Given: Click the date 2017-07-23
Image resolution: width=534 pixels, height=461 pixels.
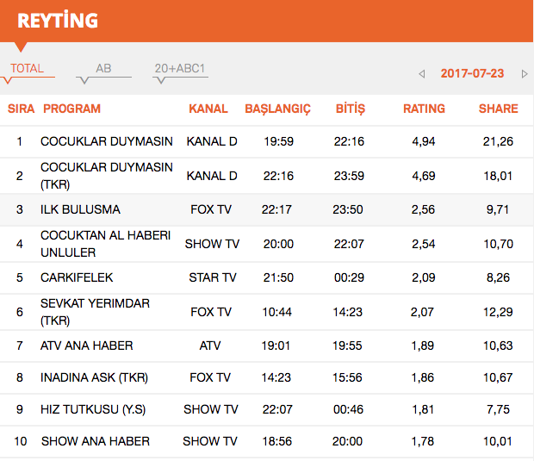Looking at the screenshot, I should click(472, 73).
